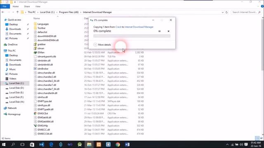This screenshot has width=264, height=148.
Task: Switch to the View ribbon tab
Action: (38, 7)
